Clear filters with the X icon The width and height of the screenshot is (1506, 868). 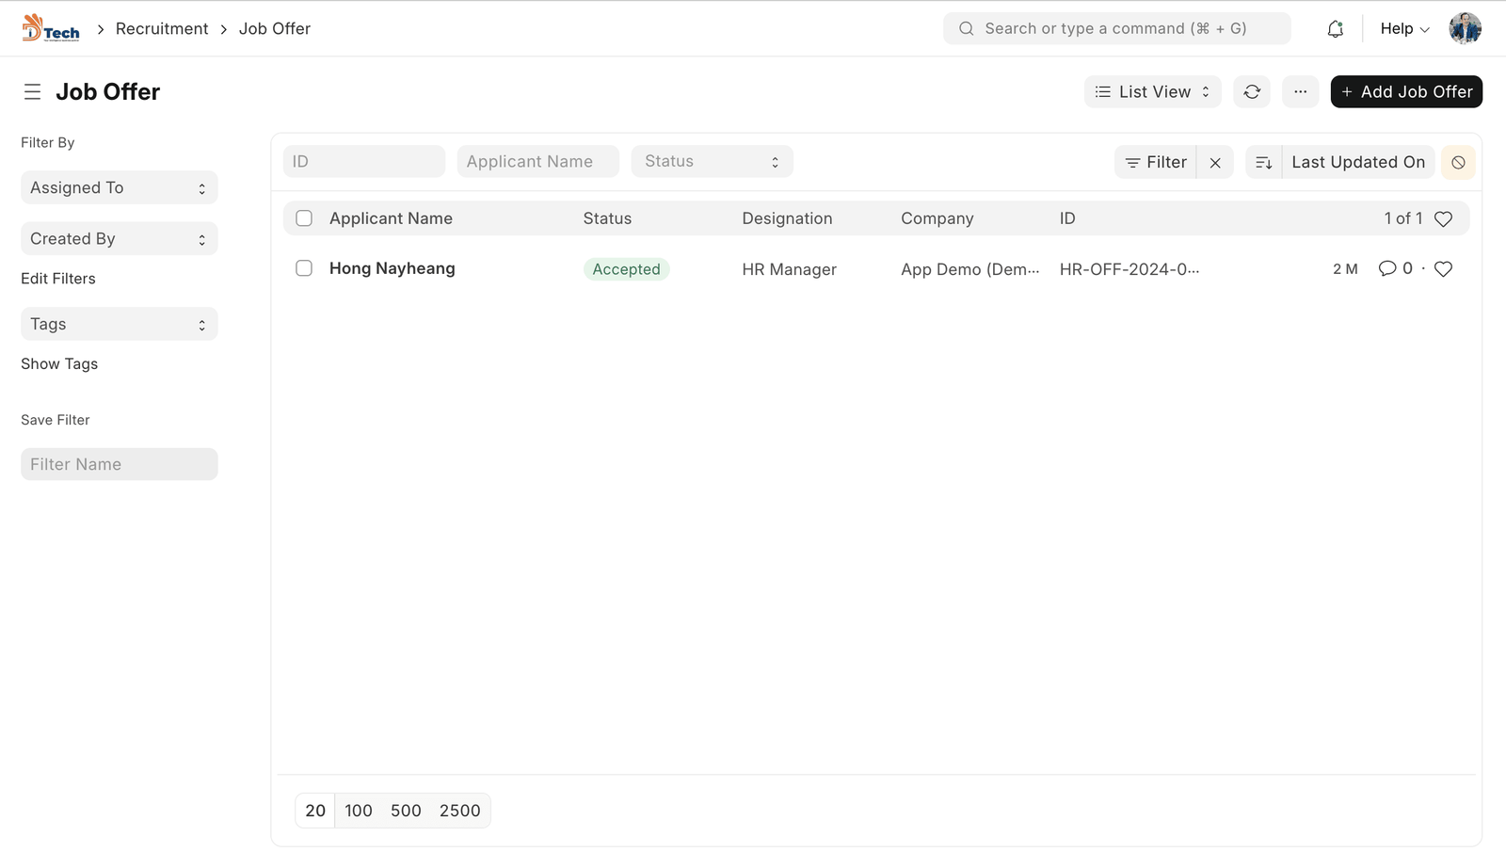(1215, 162)
